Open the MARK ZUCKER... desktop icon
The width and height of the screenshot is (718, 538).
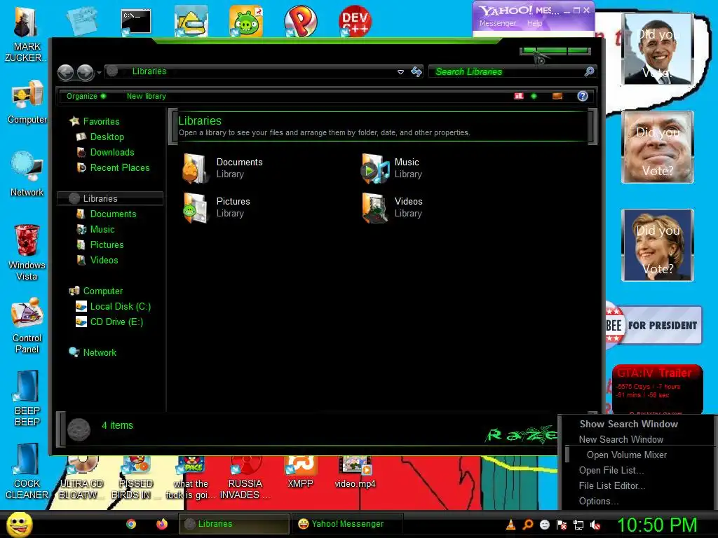pos(27,35)
